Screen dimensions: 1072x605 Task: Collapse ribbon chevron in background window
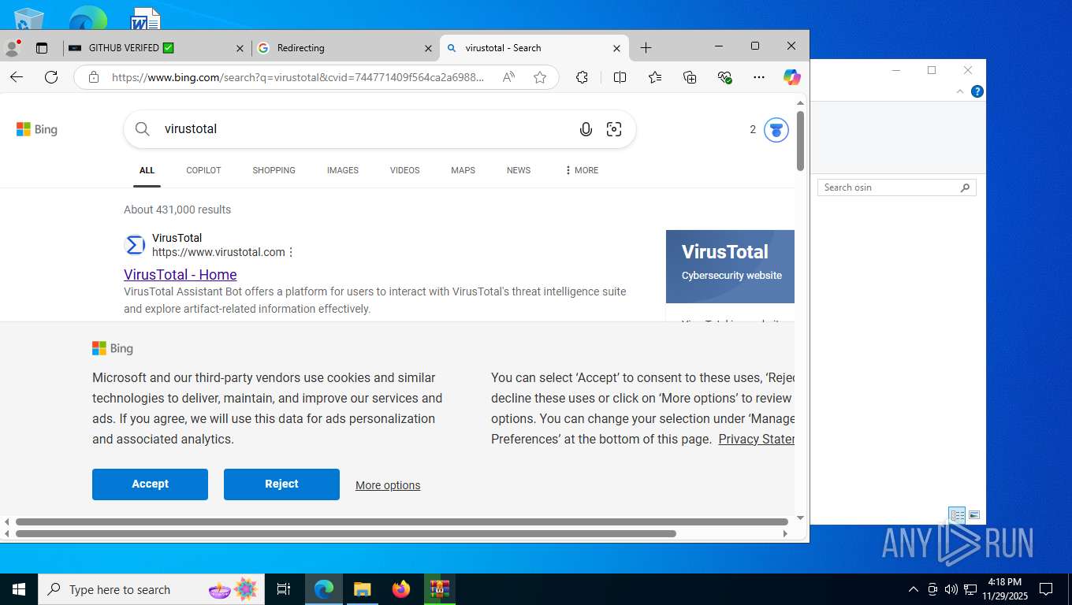(x=960, y=91)
